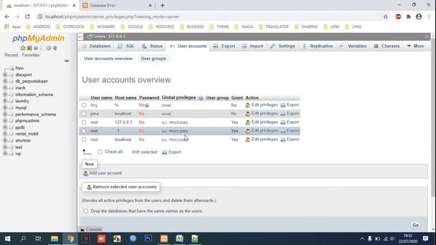Viewport: 436px width, 245px height.
Task: Open the browser extensions puzzle icon
Action: (x=409, y=16)
